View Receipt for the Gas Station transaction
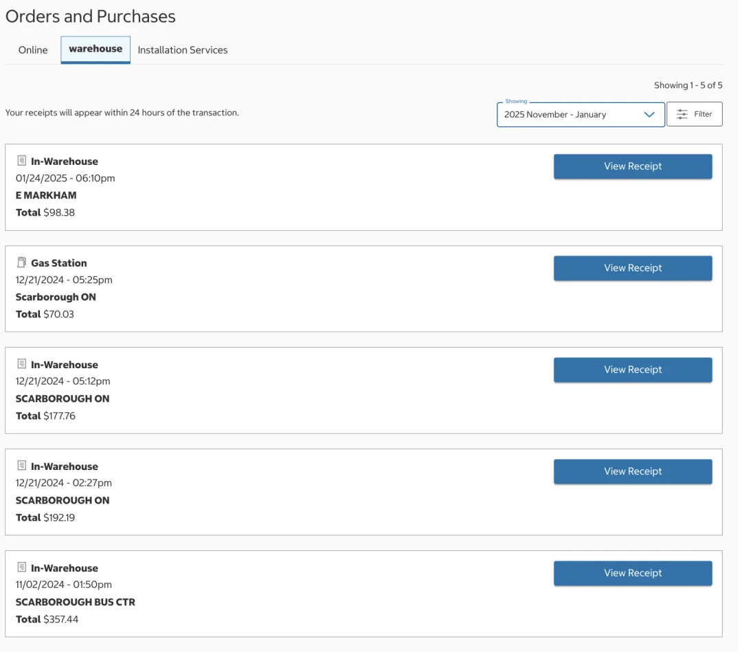 [x=633, y=268]
